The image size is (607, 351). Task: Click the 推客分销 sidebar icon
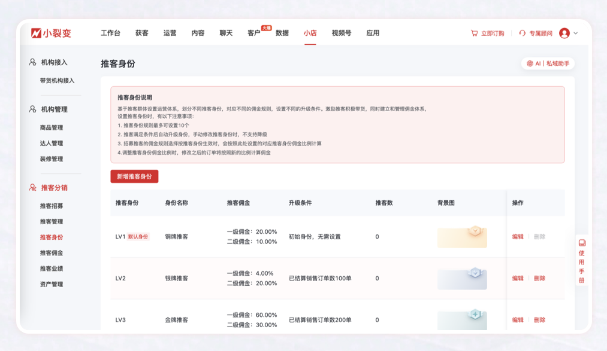pos(33,188)
